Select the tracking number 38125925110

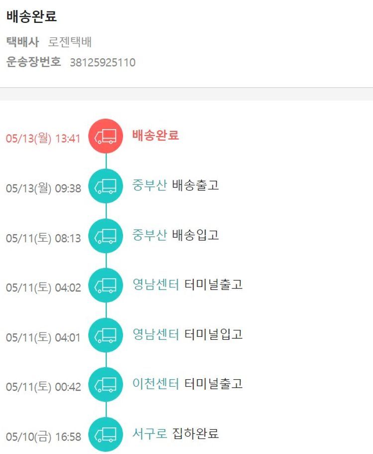click(102, 63)
